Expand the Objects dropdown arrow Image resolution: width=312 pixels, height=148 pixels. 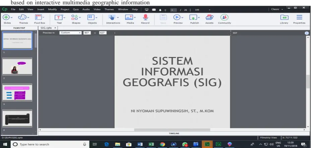[96, 17]
